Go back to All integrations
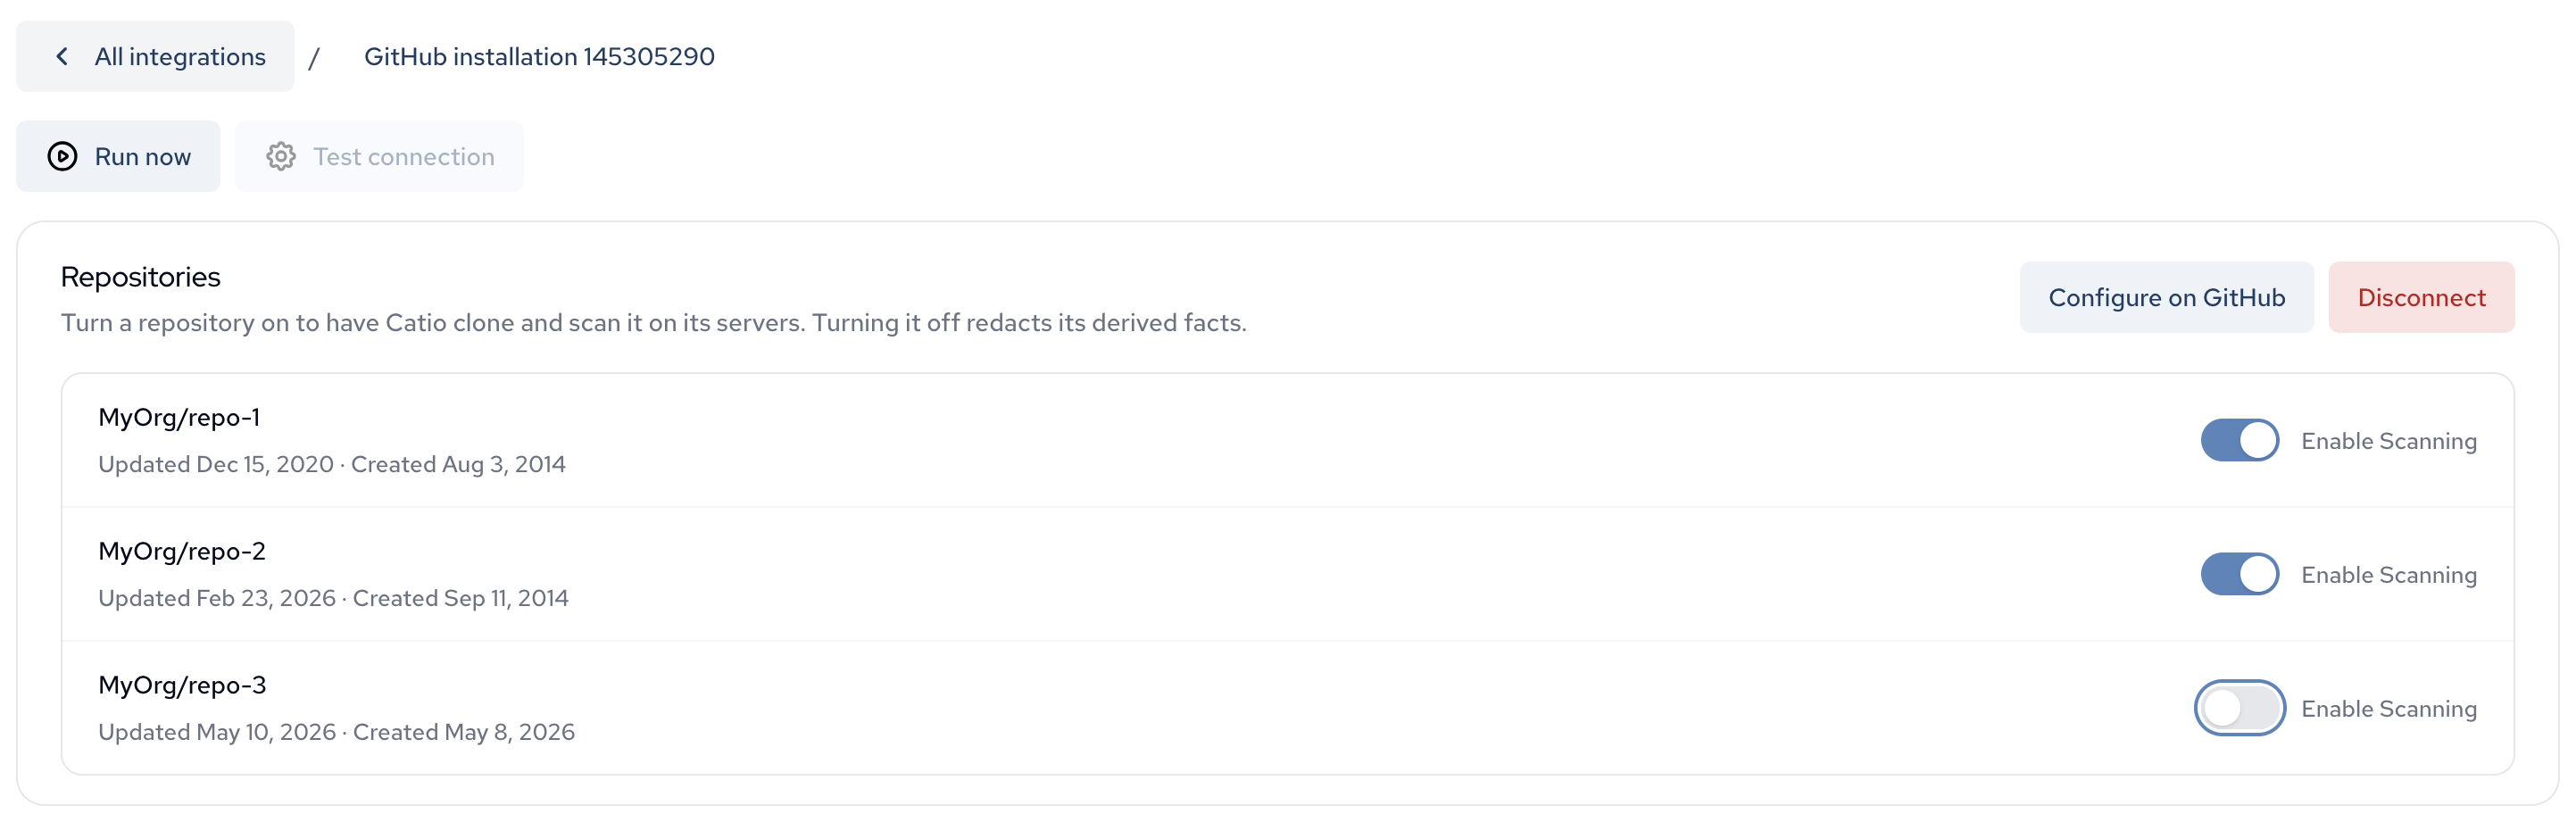 (155, 57)
